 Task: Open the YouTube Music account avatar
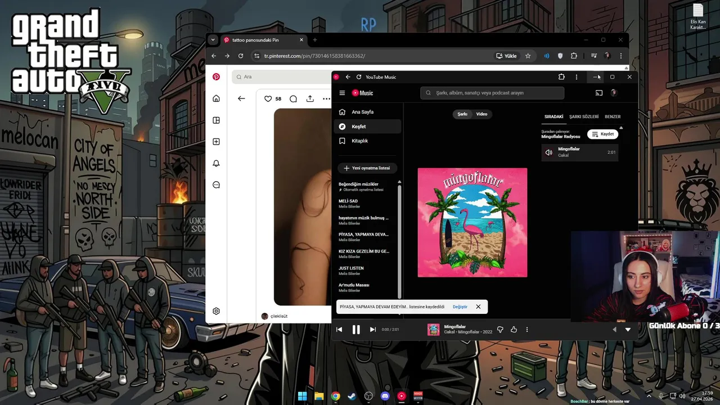[614, 93]
